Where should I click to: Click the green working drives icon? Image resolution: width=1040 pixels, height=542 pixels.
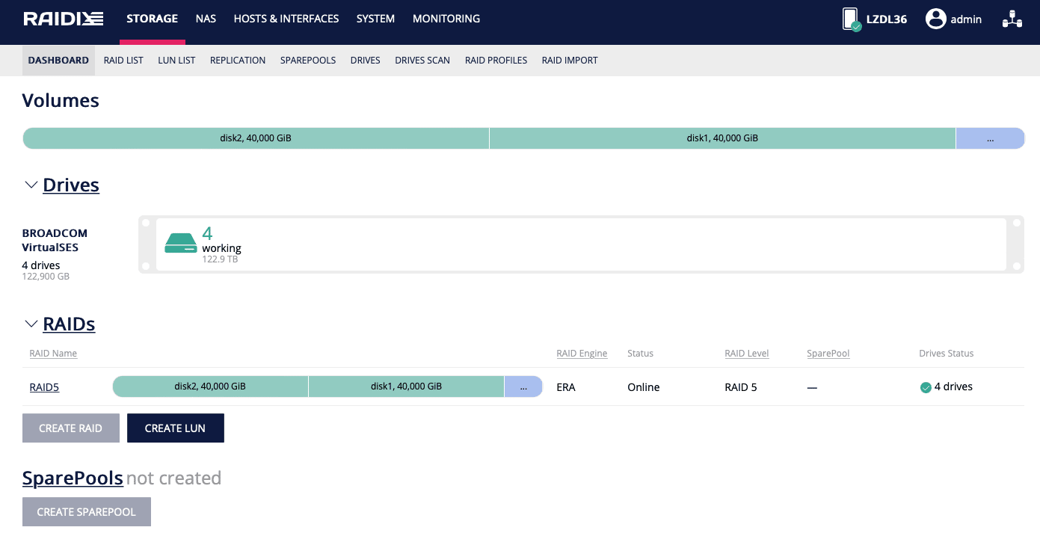[180, 243]
